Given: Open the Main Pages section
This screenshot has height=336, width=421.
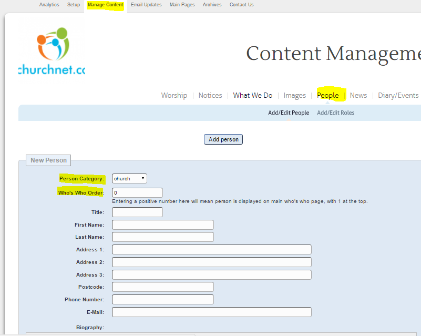Looking at the screenshot, I should 182,5.
